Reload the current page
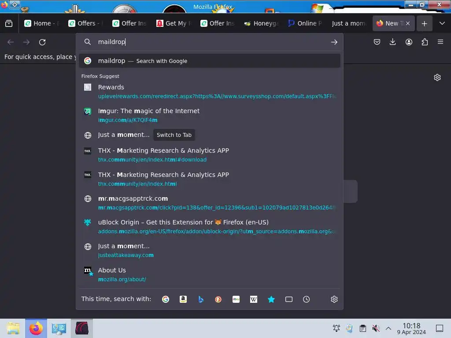451x338 pixels. tap(42, 42)
